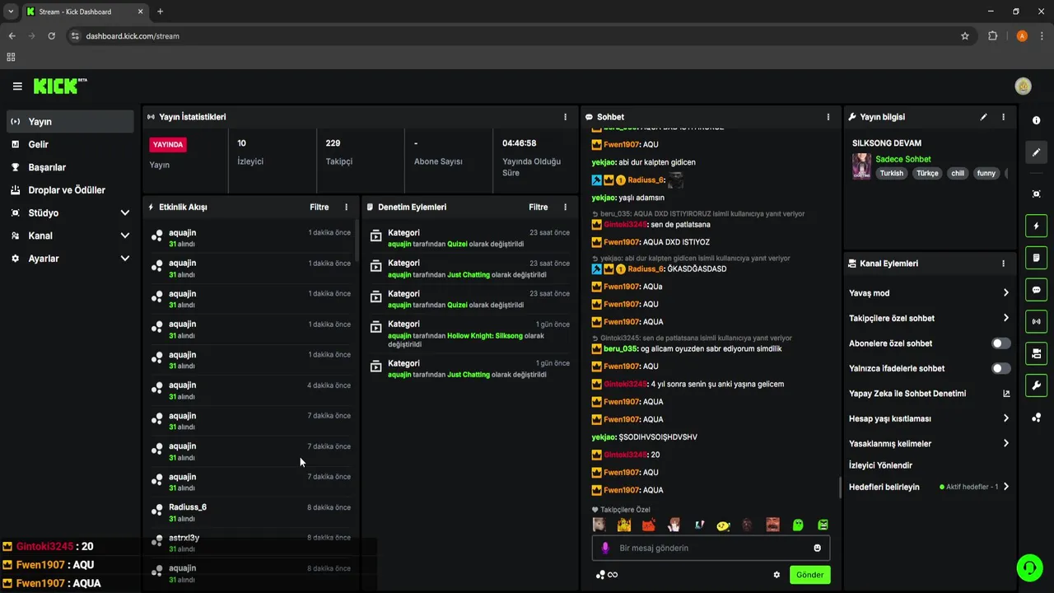Image resolution: width=1054 pixels, height=593 pixels.
Task: Open the Sohbet panel options menu
Action: point(828,117)
